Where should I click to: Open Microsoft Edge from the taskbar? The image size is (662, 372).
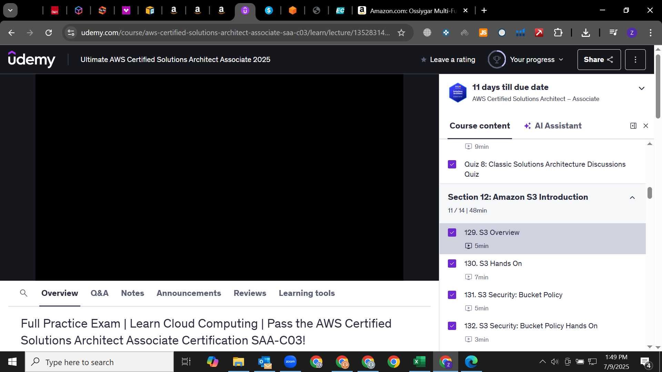point(471,362)
